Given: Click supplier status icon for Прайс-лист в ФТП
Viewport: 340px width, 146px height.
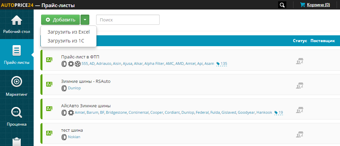Looking at the screenshot, I should [x=300, y=61].
